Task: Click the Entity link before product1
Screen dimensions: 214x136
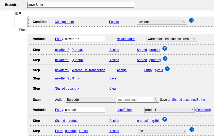Action: click(x=59, y=110)
